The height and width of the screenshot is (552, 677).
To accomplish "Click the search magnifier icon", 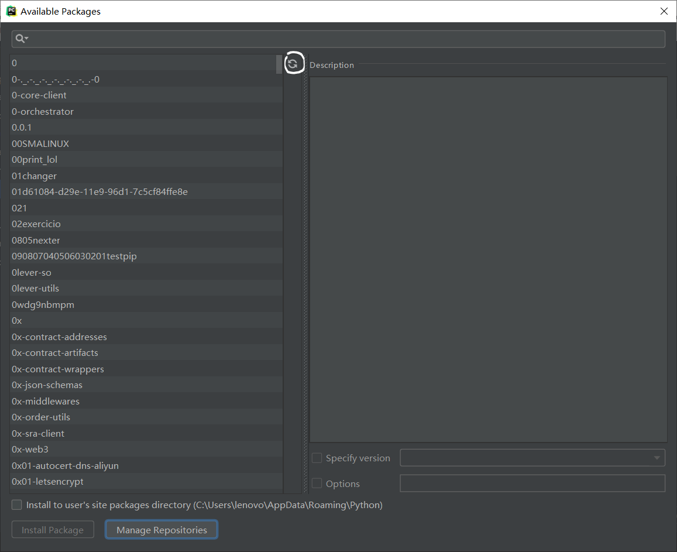I will [x=22, y=39].
